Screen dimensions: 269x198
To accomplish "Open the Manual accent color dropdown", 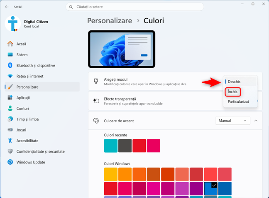I will pyautogui.click(x=232, y=121).
